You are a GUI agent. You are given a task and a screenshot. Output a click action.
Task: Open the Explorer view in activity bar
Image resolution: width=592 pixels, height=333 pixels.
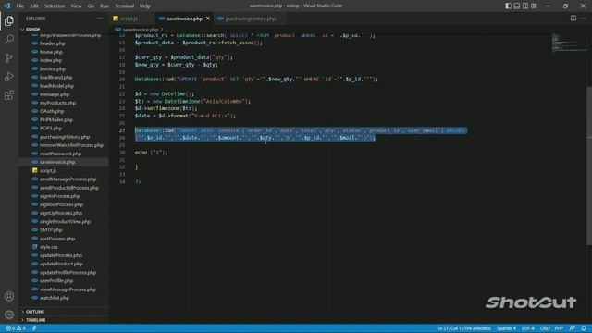tap(9, 20)
